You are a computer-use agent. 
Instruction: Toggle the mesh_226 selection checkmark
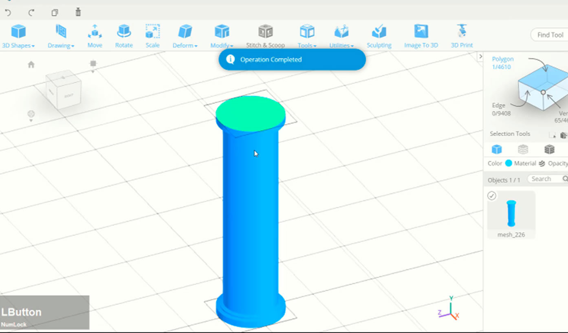[492, 196]
